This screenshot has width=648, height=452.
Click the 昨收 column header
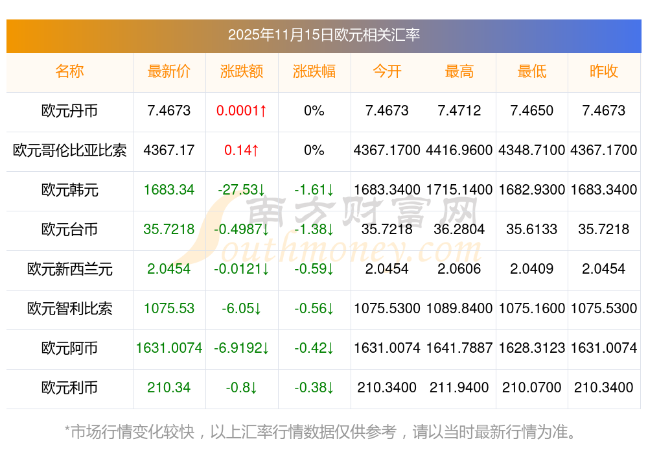point(604,71)
